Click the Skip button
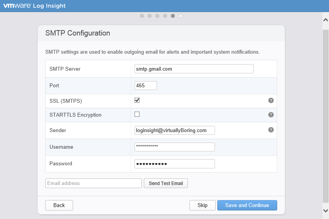The width and height of the screenshot is (329, 219). pyautogui.click(x=203, y=205)
